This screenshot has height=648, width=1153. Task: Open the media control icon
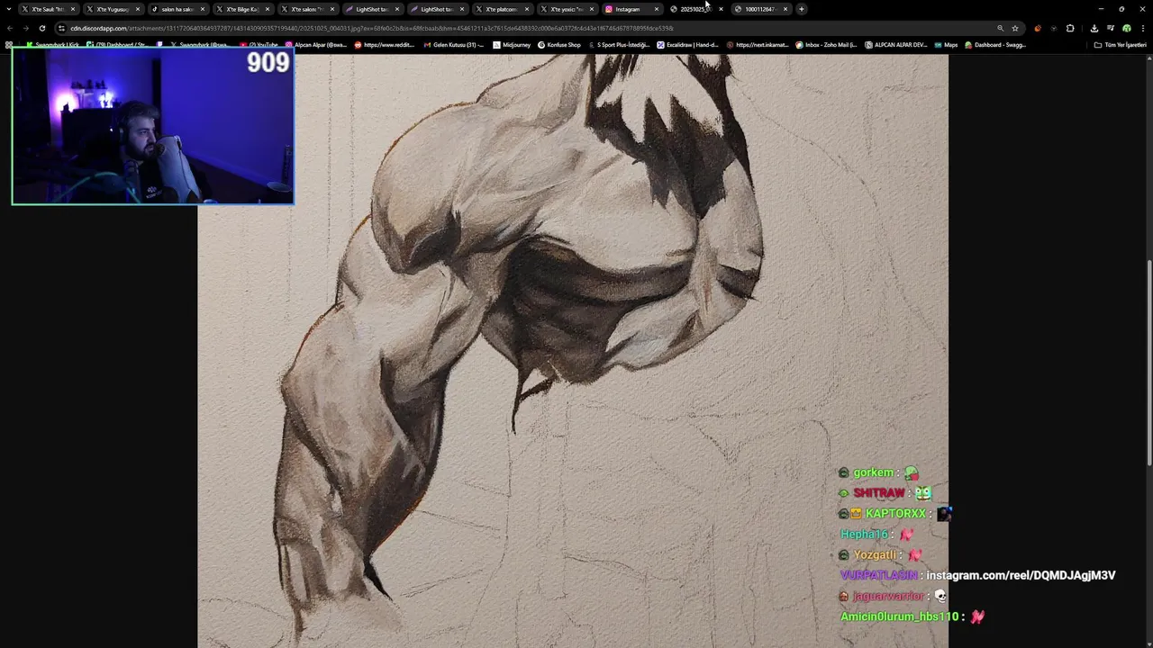[x=1111, y=28]
